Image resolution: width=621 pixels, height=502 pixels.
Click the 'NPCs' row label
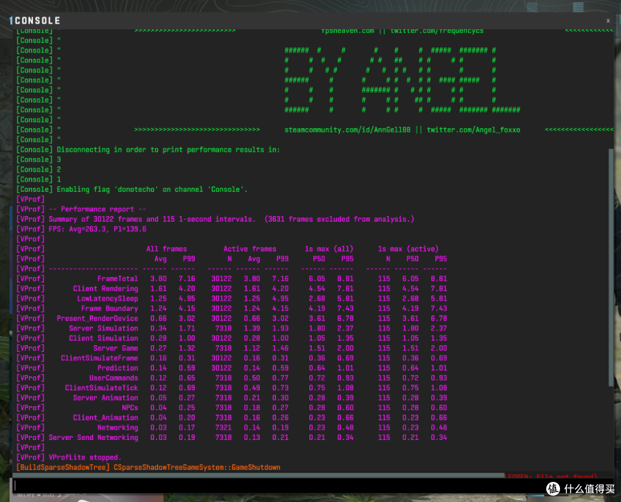(130, 408)
